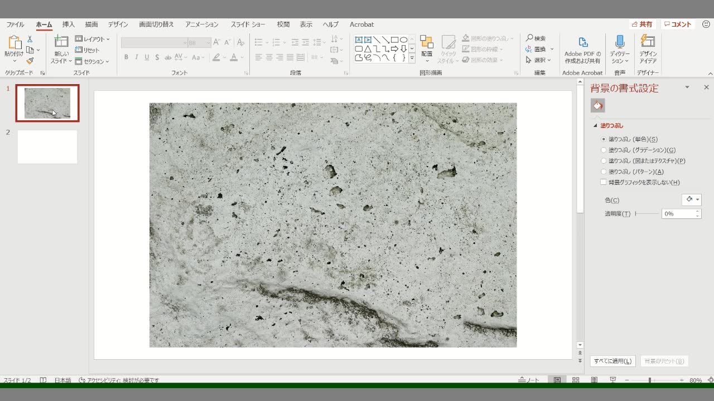The height and width of the screenshot is (401, 714).
Task: Toggle Underline formatting
Action: tap(147, 57)
